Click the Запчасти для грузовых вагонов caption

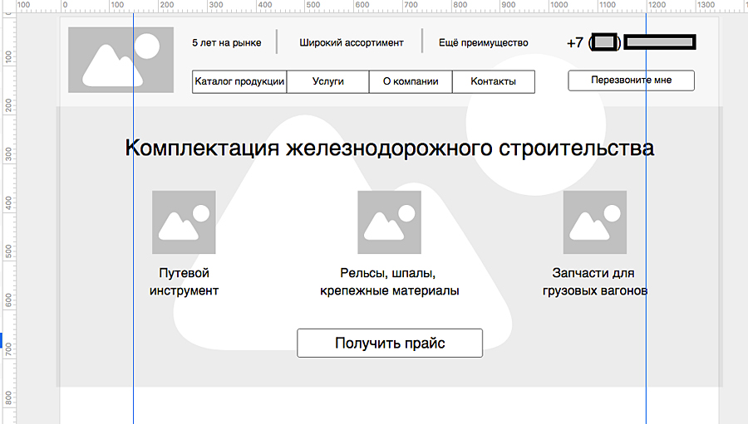pos(594,282)
